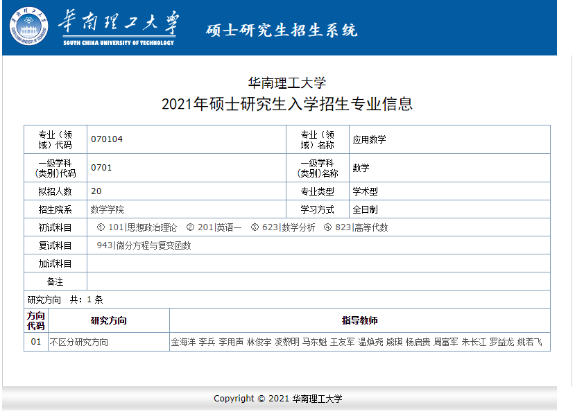The height and width of the screenshot is (416, 575).
Task: Click the label 专业（领域）代码
Action: point(55,139)
